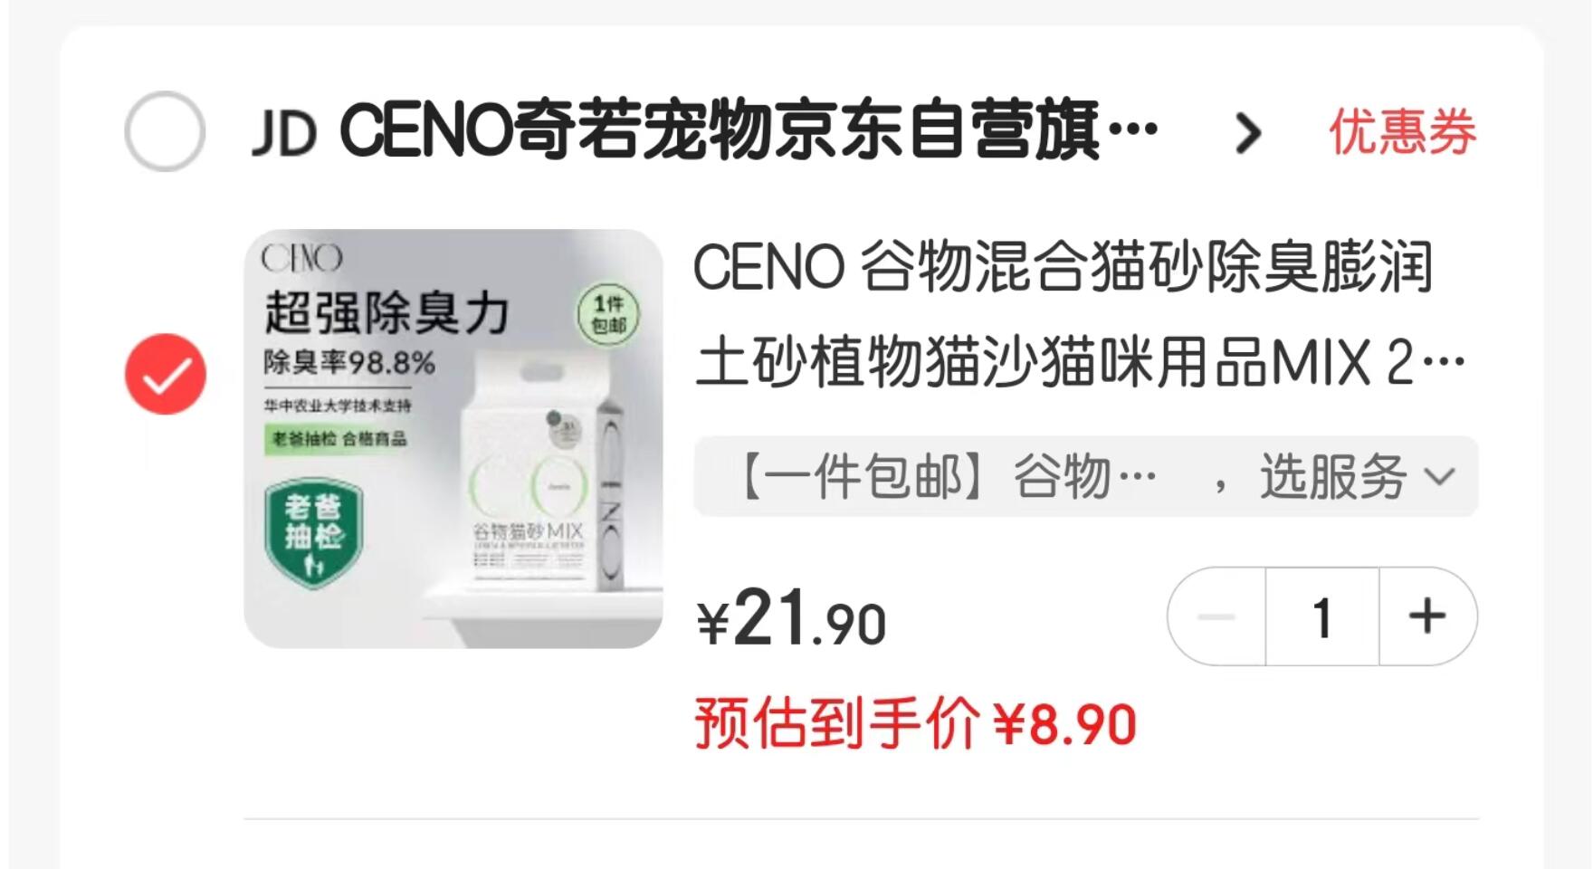Click the 1件包邮 badge on image
Screen dimensions: 1593x869
point(608,314)
